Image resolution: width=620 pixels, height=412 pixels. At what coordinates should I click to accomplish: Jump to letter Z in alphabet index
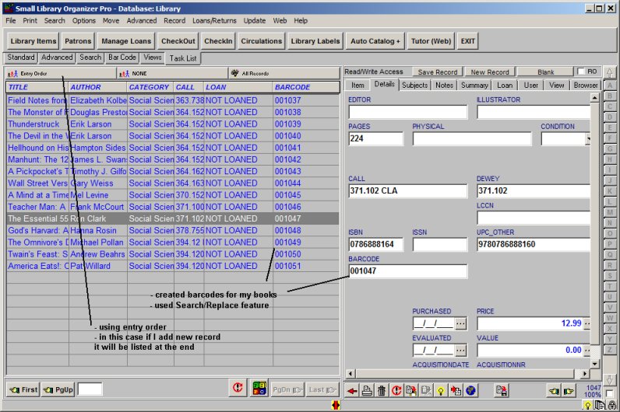[x=610, y=350]
